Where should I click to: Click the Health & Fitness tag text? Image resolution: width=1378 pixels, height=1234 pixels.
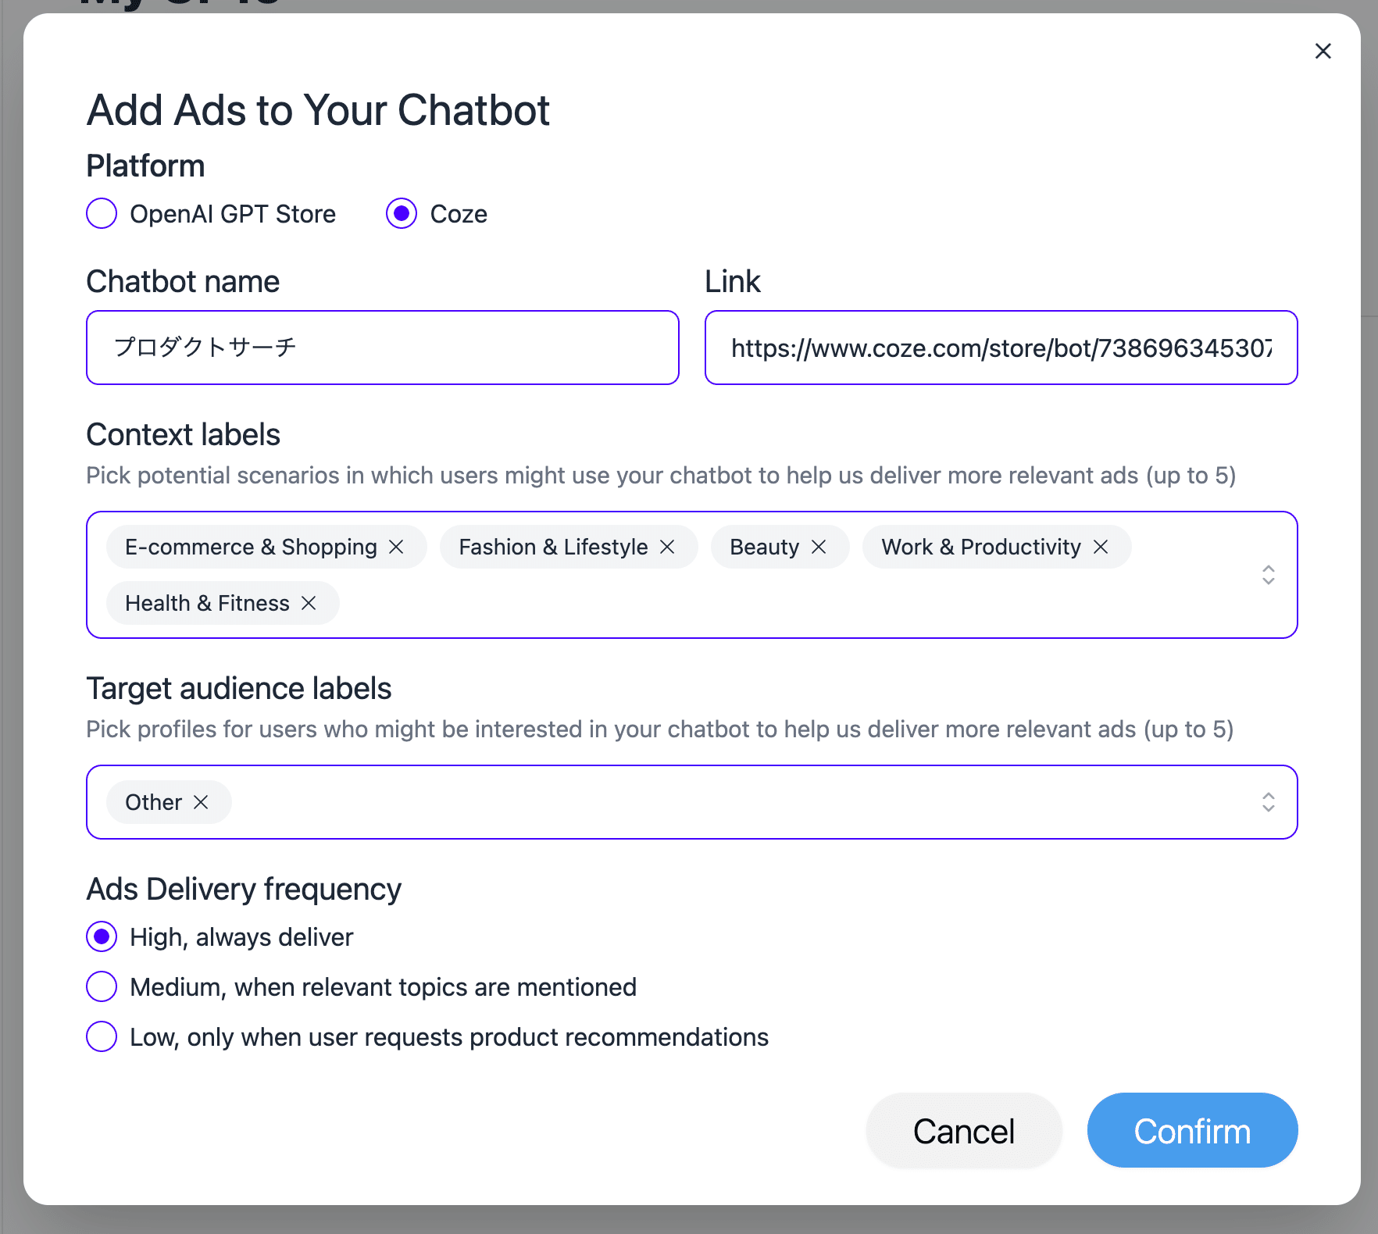[x=207, y=603]
